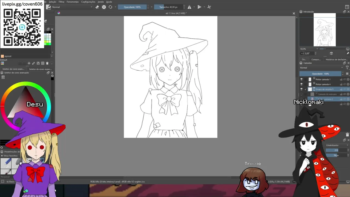Float the Seletor de cores avançado docker
The width and height of the screenshot is (350, 197).
coord(48,73)
